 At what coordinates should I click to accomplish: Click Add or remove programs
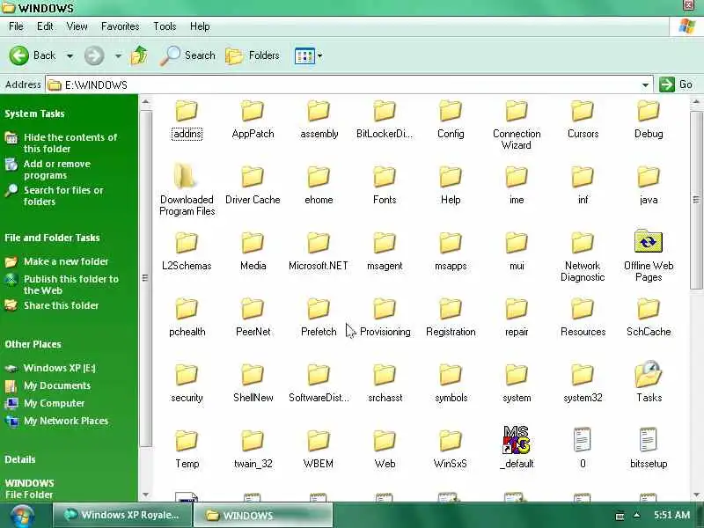57,169
